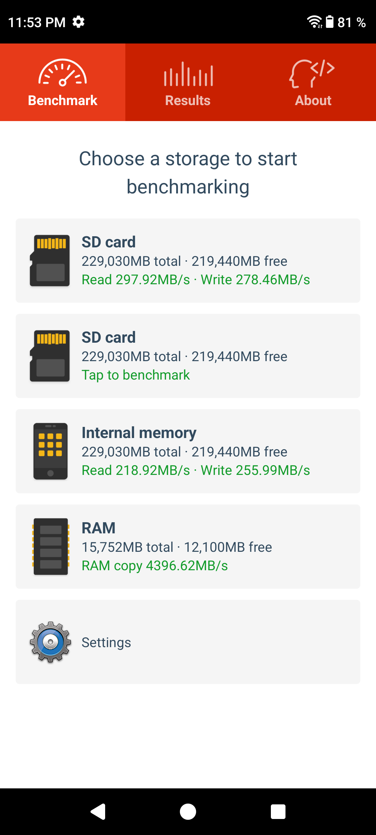Tap the SD card Read 297.92MB/s result
This screenshot has width=376, height=835.
[136, 280]
